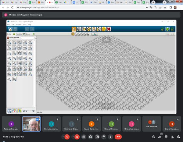Image resolution: width=183 pixels, height=142 pixels.
Task: Open emoji reactions in Meet bar
Action: pos(90,137)
